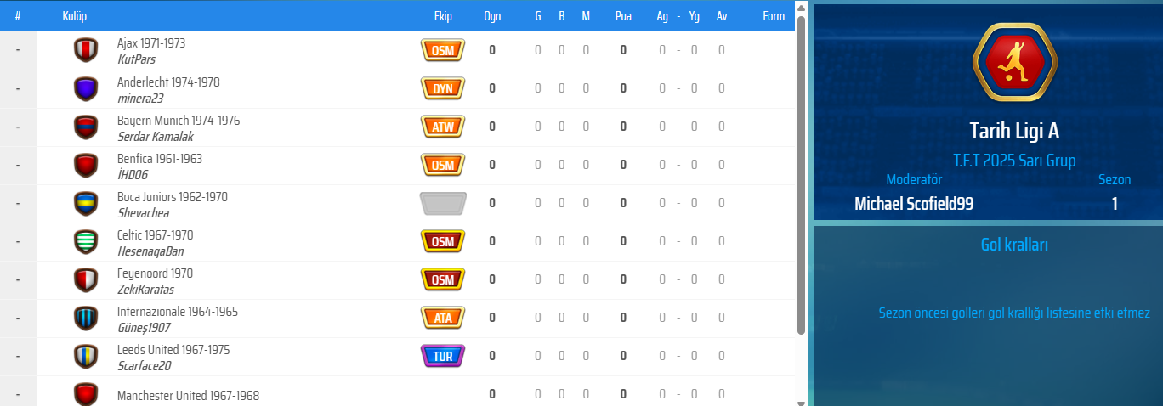
Task: Click the Celtic green-striped crest
Action: coord(87,242)
